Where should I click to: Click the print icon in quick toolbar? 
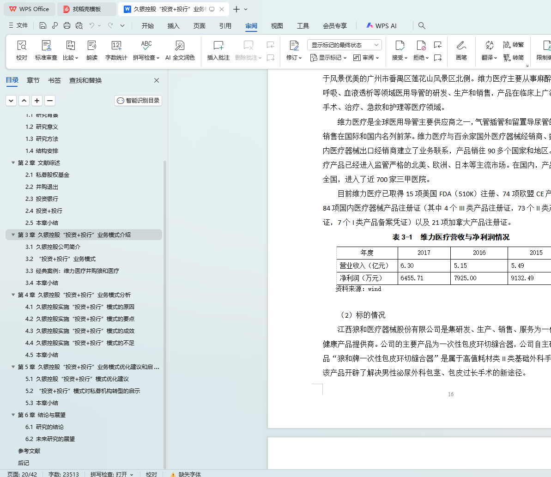(x=67, y=25)
